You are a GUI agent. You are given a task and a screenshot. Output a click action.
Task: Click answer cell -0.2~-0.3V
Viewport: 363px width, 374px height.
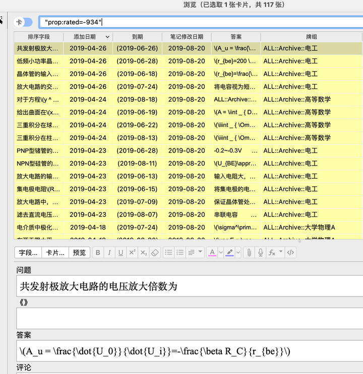tap(236, 151)
